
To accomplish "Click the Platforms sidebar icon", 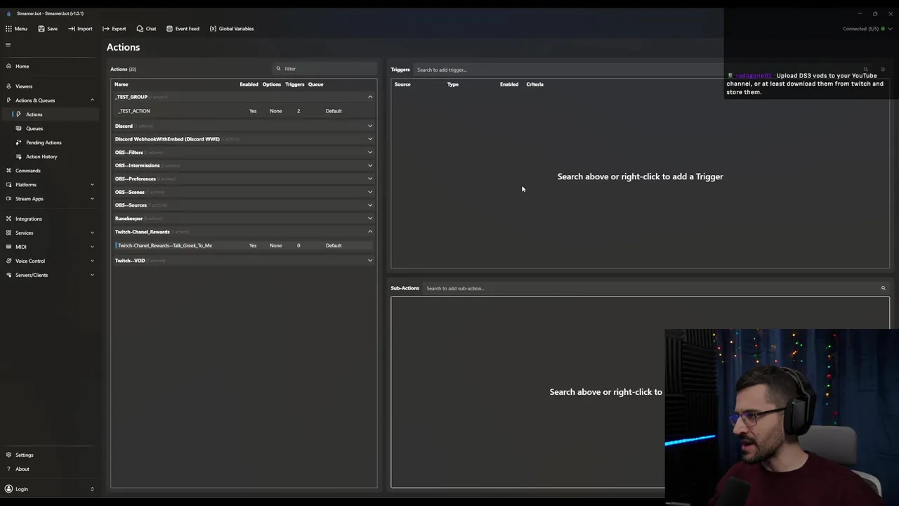I will (x=8, y=185).
